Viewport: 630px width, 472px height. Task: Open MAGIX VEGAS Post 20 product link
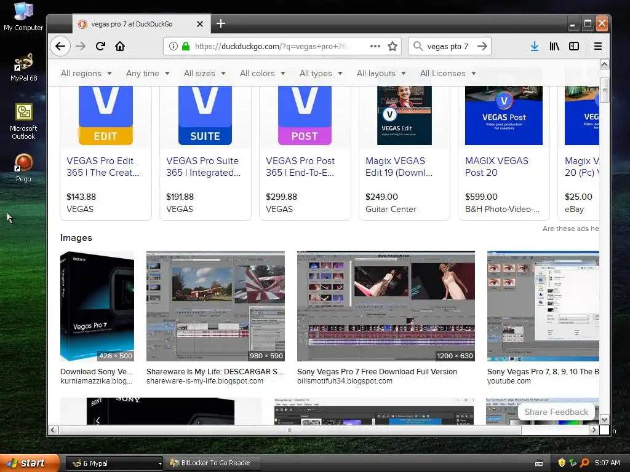pyautogui.click(x=496, y=167)
